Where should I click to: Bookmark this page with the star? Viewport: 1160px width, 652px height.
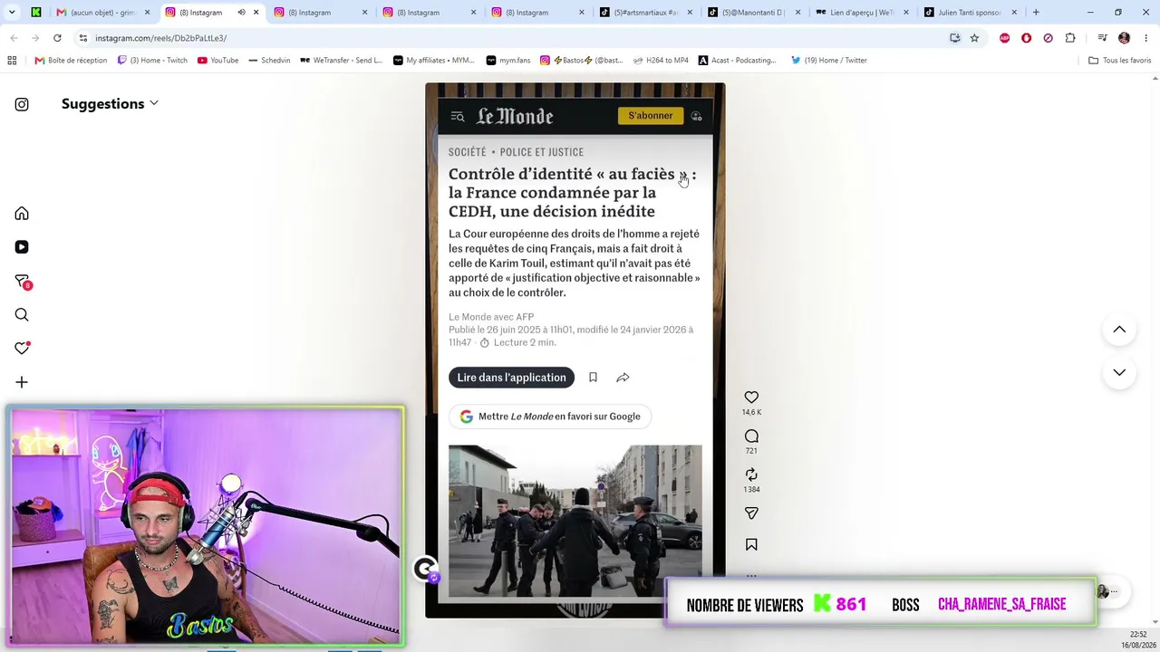pyautogui.click(x=974, y=38)
